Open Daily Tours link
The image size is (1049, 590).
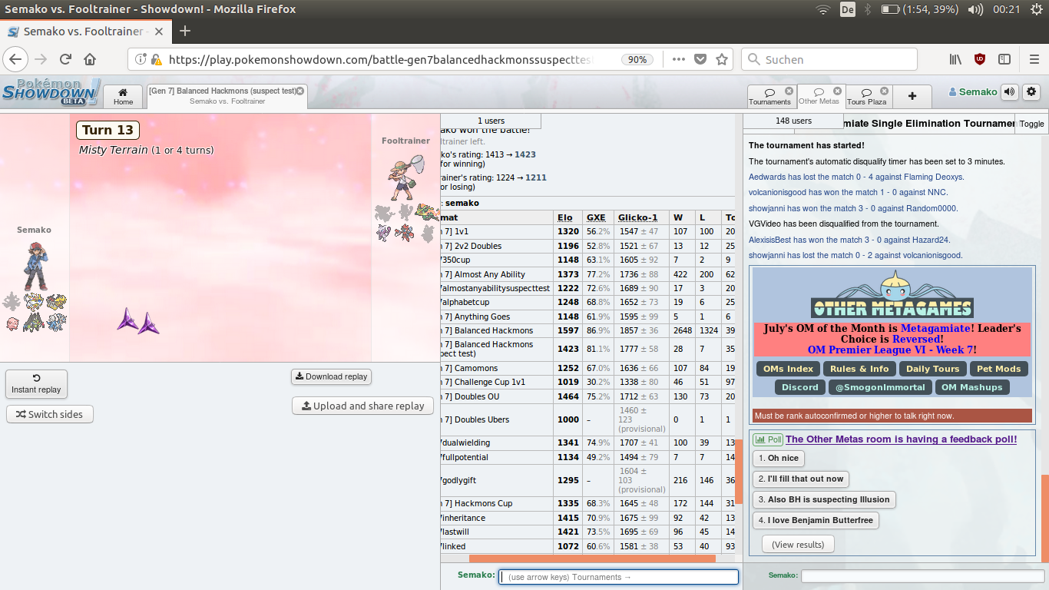(x=932, y=369)
